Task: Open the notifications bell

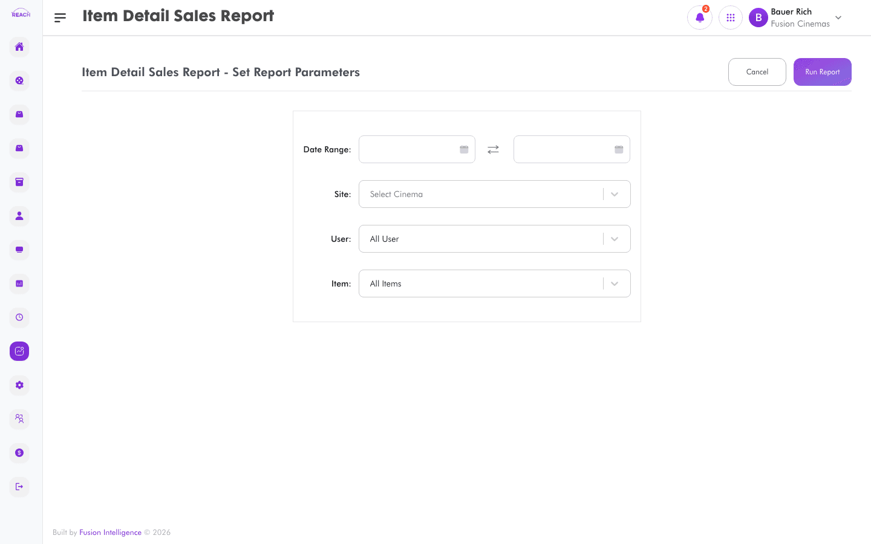Action: tap(700, 18)
